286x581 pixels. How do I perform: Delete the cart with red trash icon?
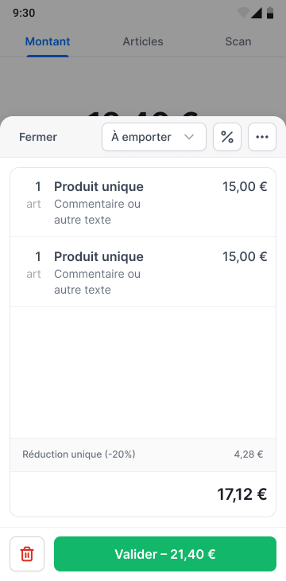pyautogui.click(x=27, y=554)
